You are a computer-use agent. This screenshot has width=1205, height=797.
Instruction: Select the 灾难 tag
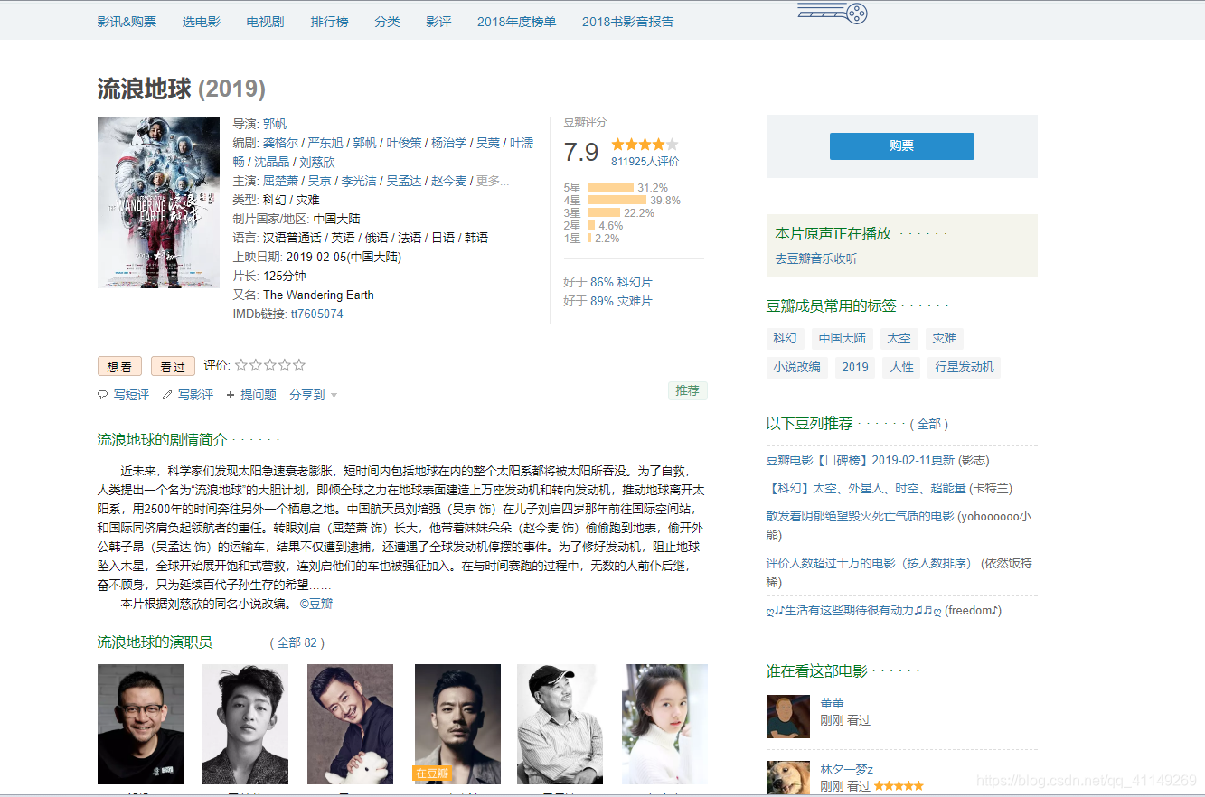[945, 338]
